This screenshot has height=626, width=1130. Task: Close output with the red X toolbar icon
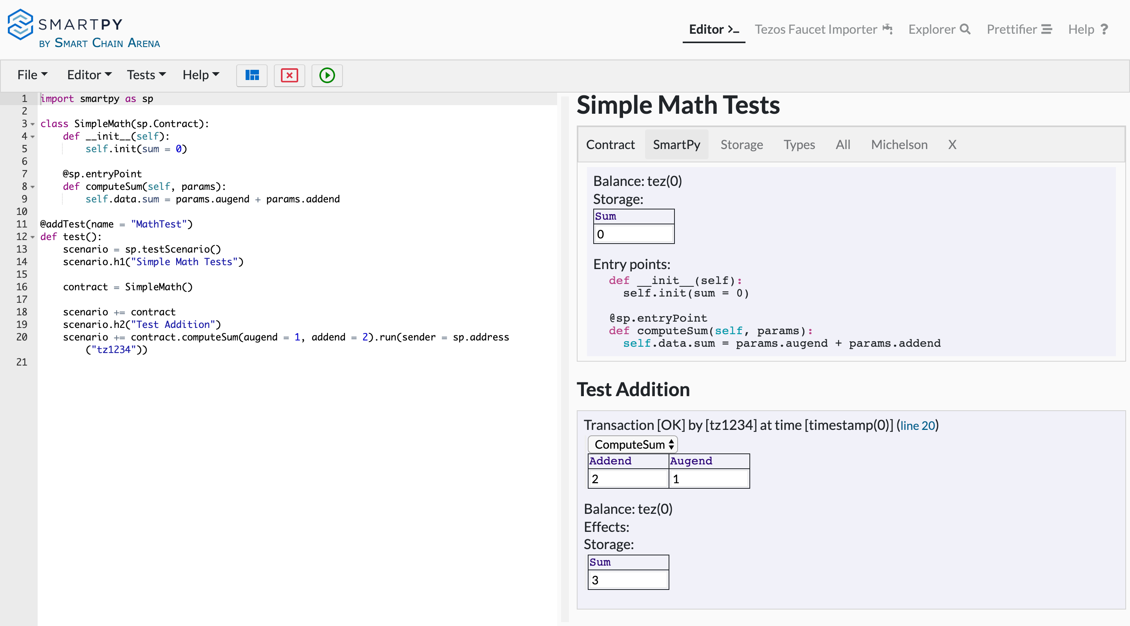289,75
